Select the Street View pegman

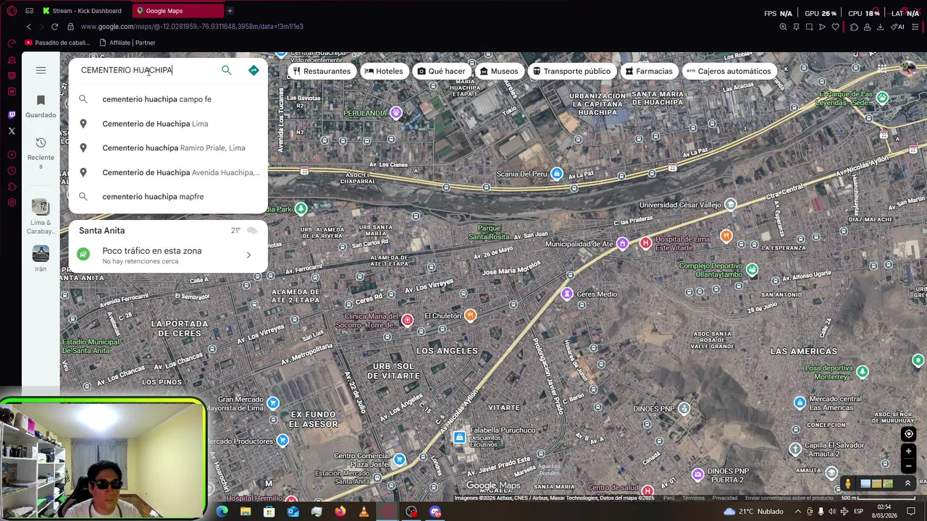848,483
